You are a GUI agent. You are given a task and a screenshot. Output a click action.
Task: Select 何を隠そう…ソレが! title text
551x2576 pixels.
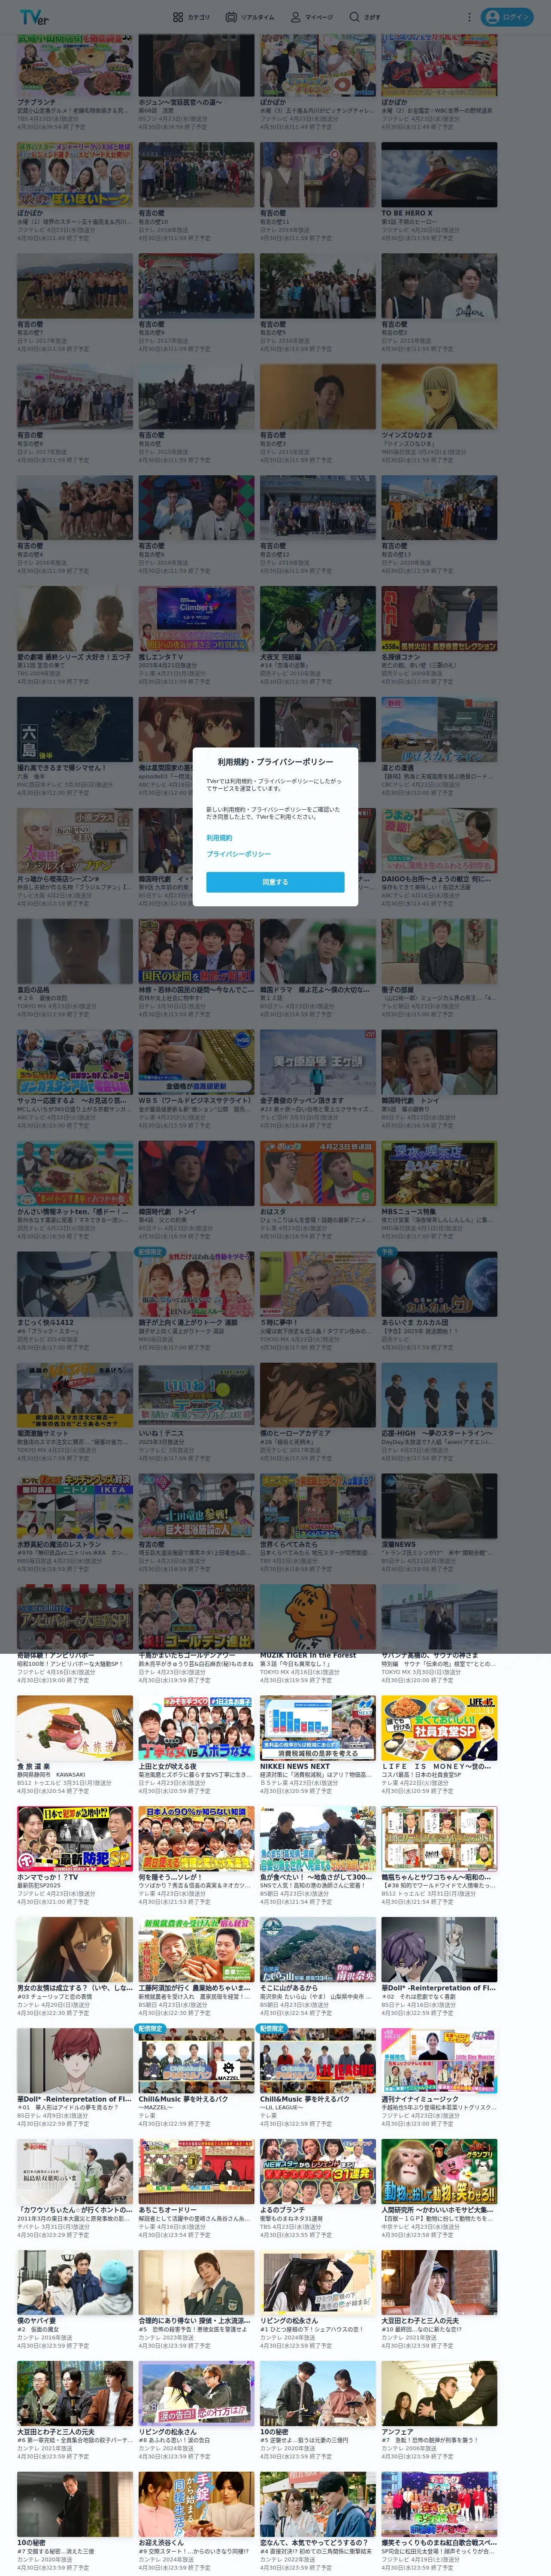(x=170, y=1877)
